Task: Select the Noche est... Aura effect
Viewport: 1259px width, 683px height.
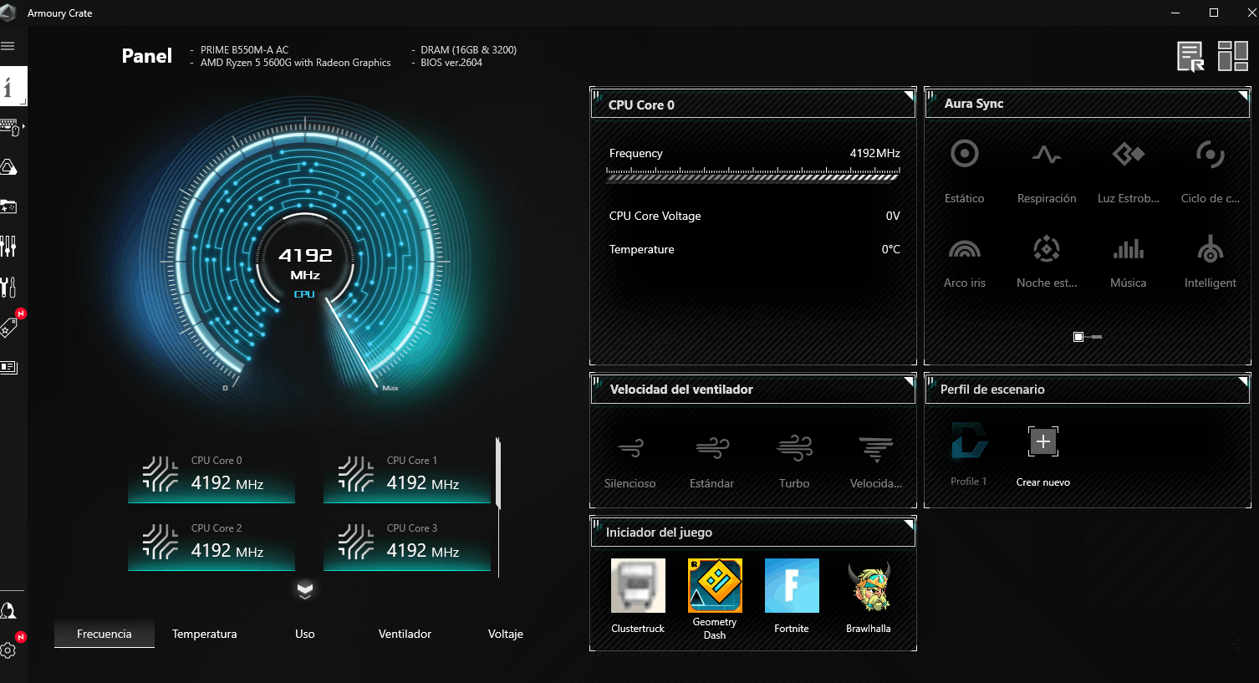Action: [1046, 262]
